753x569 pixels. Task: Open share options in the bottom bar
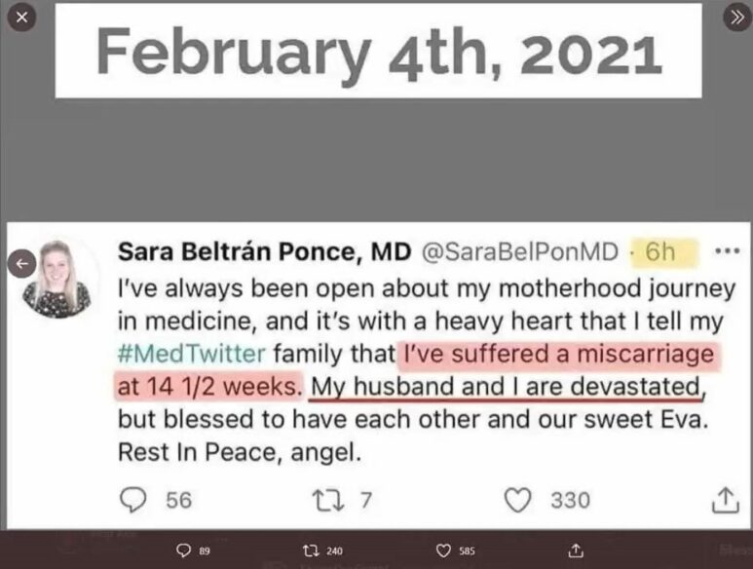(x=576, y=550)
